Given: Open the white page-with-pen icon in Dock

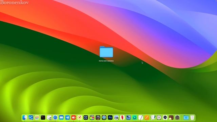Looking at the screenshot, I should pyautogui.click(x=141, y=118).
